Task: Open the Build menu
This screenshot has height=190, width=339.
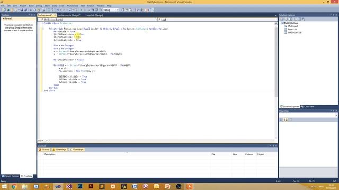Action: 31,6
